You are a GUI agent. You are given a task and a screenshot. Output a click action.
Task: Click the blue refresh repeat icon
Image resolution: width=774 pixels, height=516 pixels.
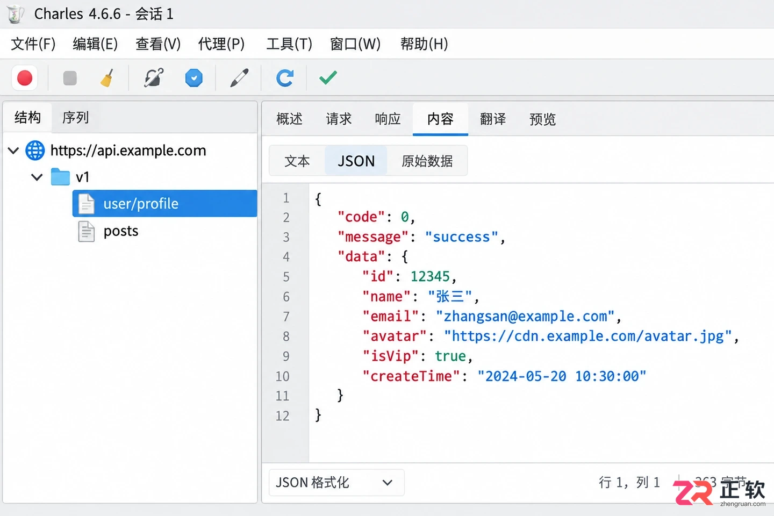coord(285,78)
